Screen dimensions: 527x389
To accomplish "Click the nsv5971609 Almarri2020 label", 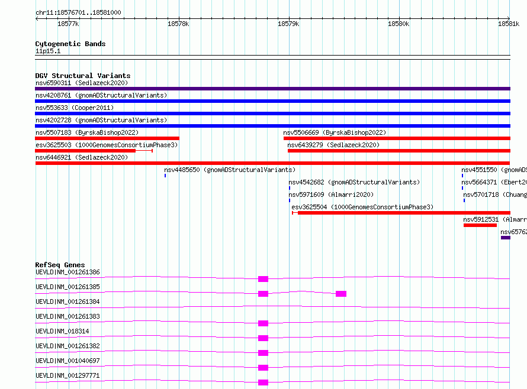I will coord(331,194).
